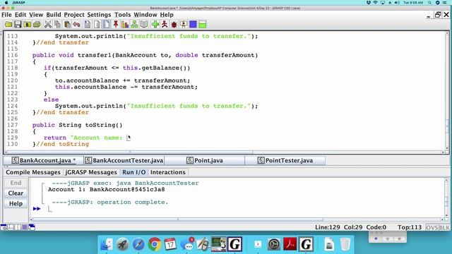The image size is (452, 254).
Task: Click the blue square toolbar icon
Action: (193, 25)
